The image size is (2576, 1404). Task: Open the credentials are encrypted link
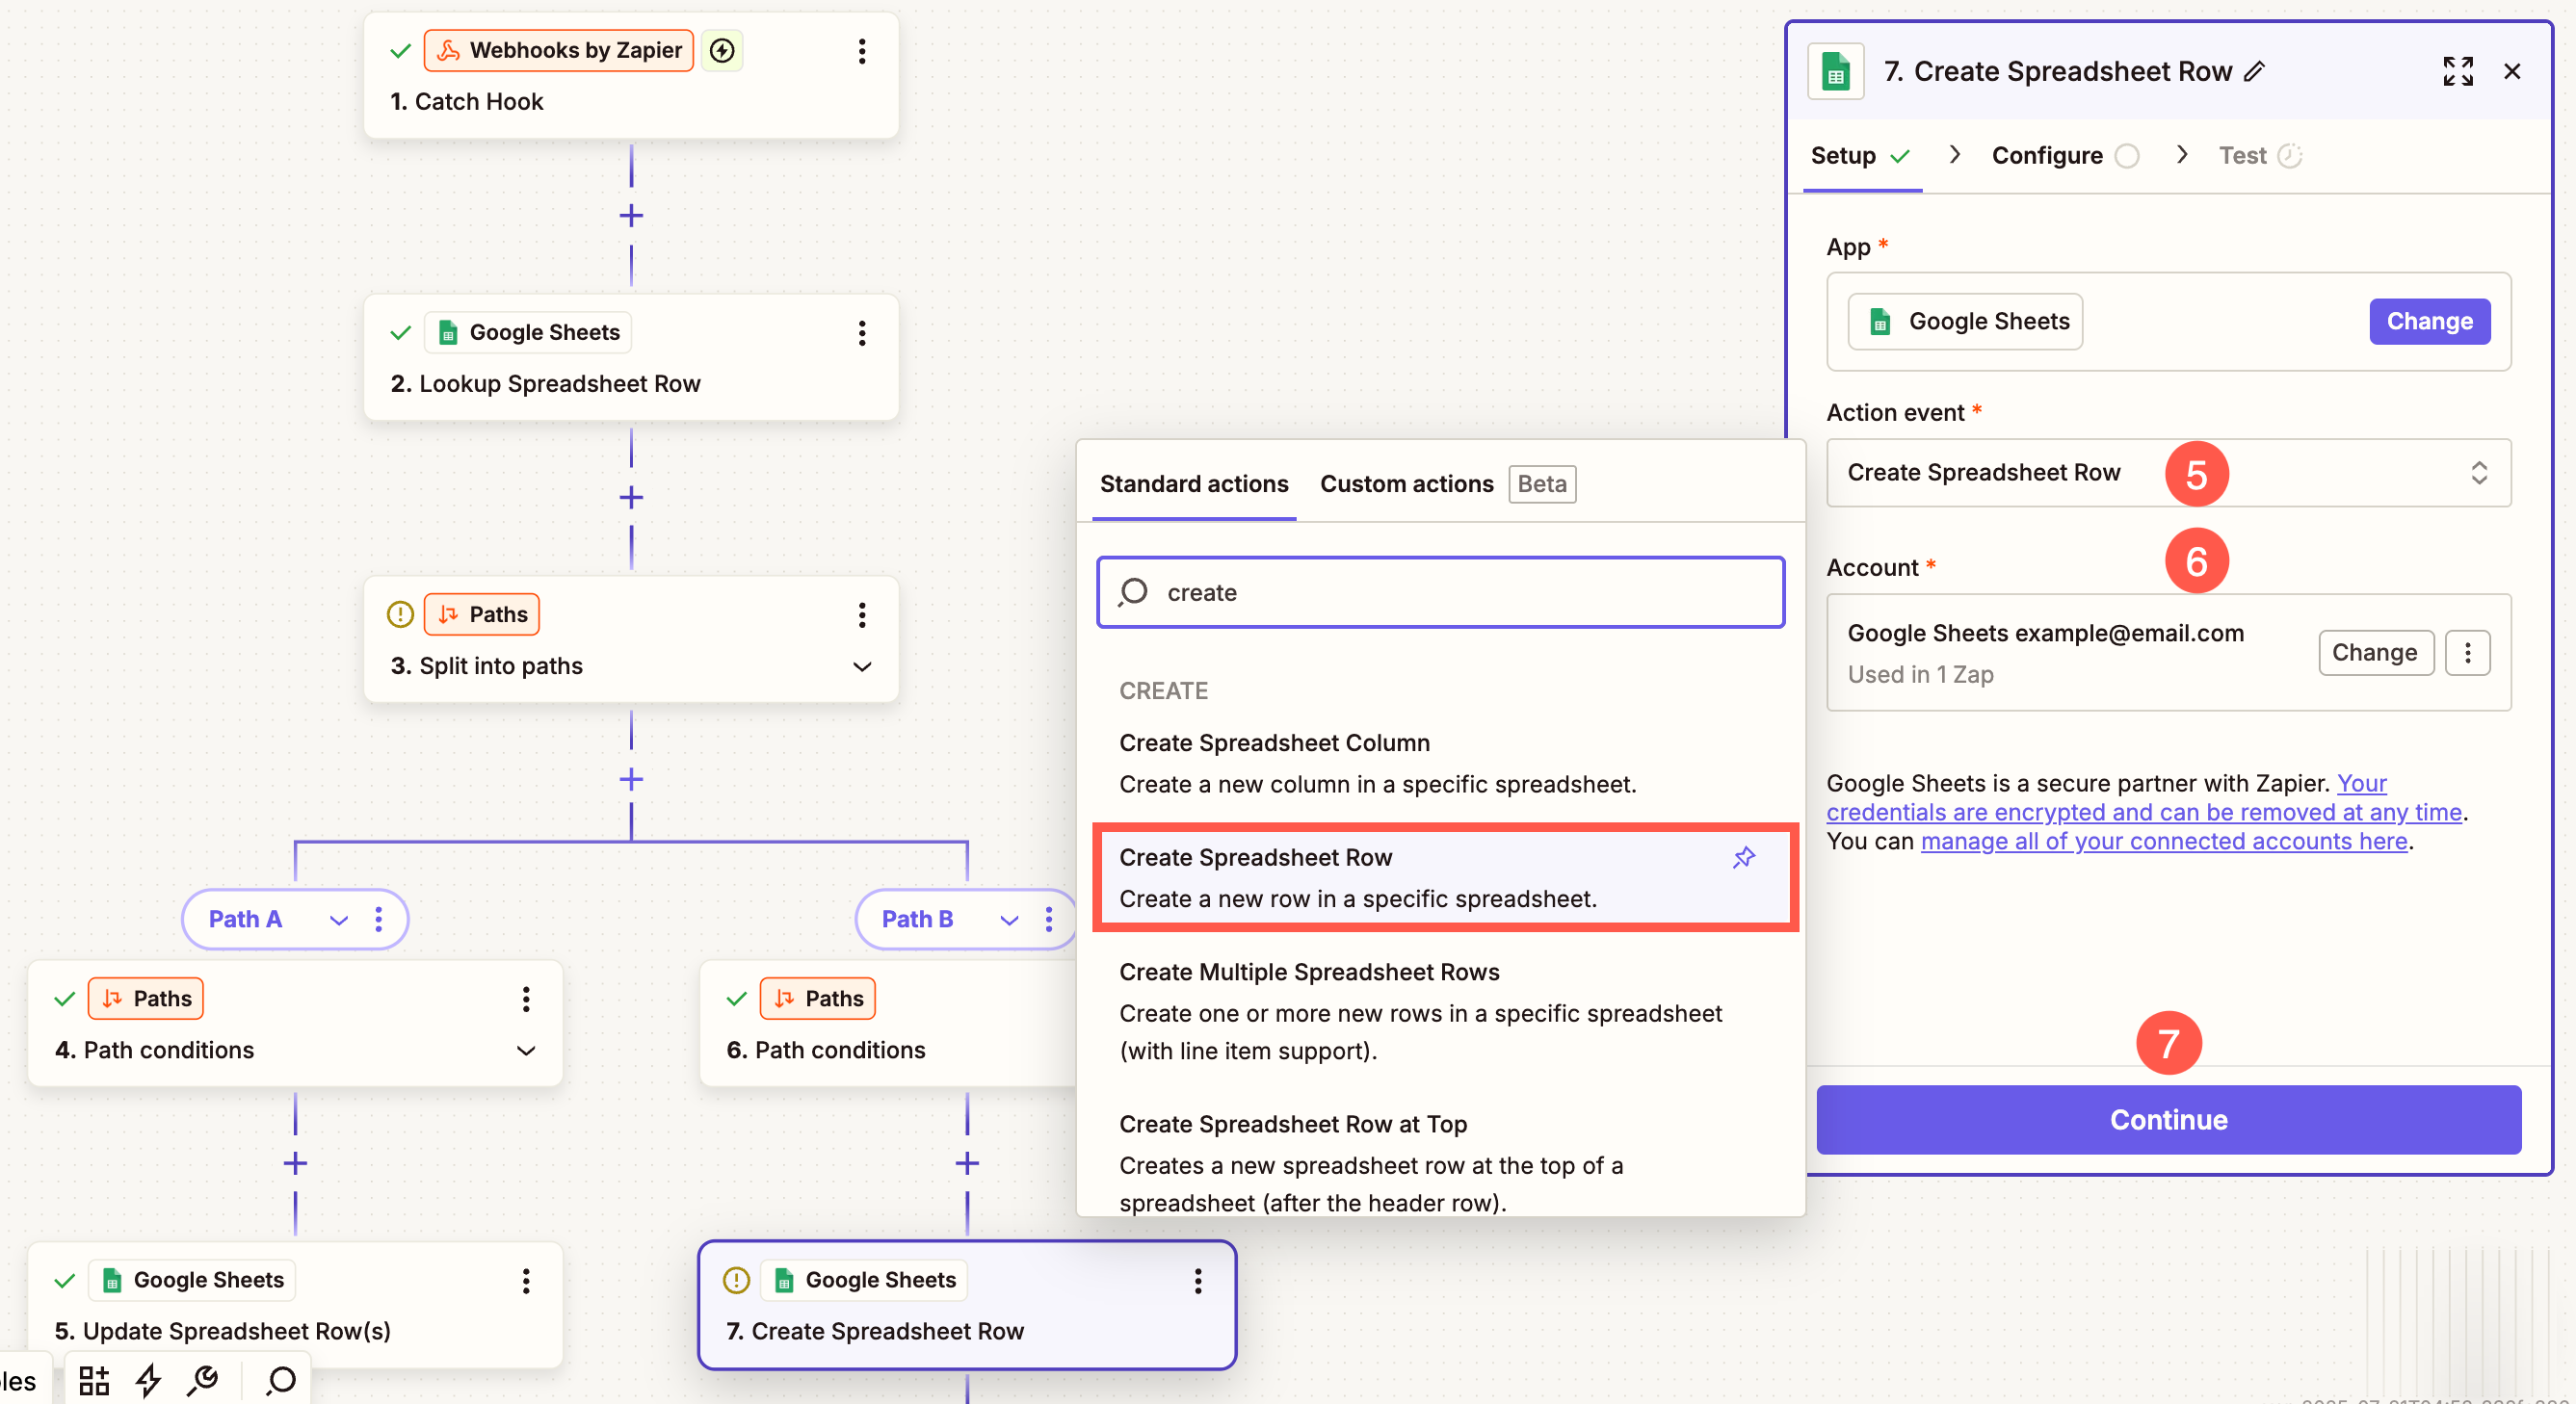pos(2143,812)
